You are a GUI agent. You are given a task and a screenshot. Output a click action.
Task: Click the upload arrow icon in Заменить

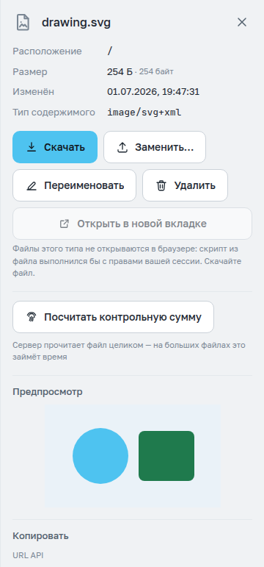(x=122, y=147)
